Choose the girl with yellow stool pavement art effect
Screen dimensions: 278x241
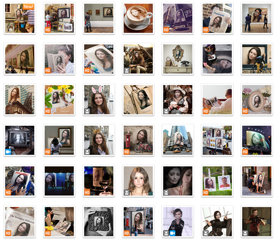pos(59,222)
